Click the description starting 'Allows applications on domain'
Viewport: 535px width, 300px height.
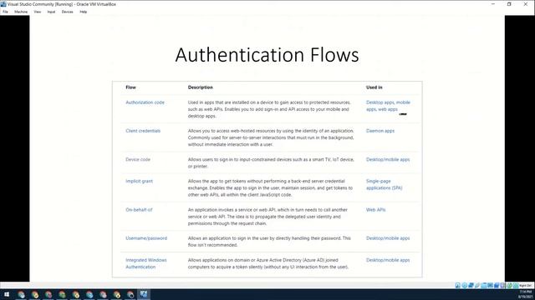click(x=268, y=263)
